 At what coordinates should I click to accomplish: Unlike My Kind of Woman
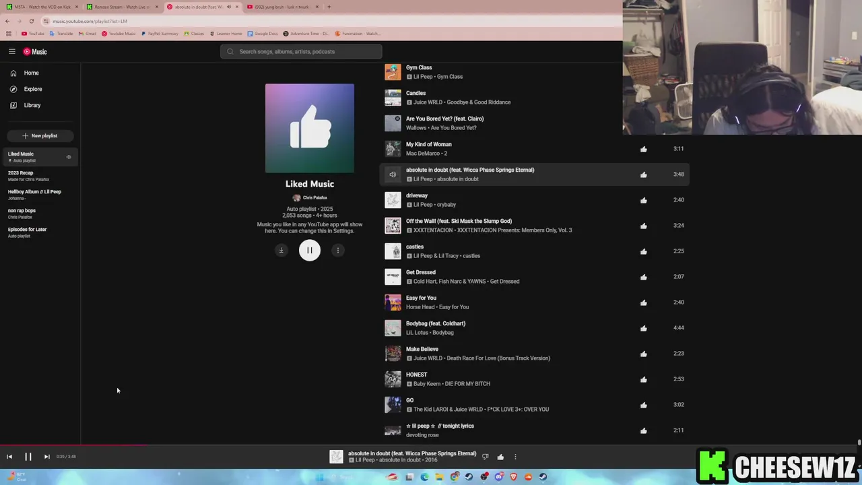(644, 149)
